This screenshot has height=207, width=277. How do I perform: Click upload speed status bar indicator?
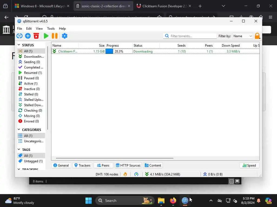click(213, 174)
